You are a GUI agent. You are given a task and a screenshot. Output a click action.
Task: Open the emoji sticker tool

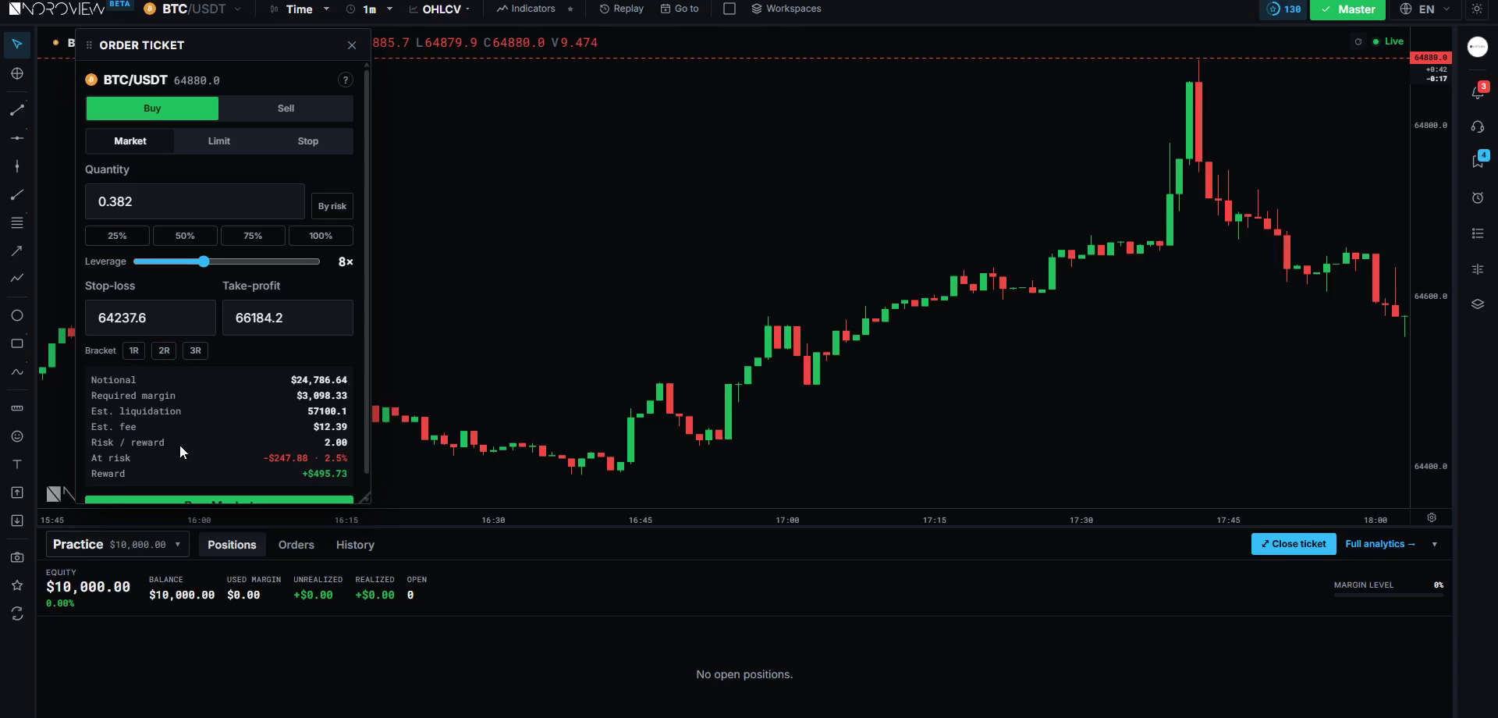click(x=17, y=436)
